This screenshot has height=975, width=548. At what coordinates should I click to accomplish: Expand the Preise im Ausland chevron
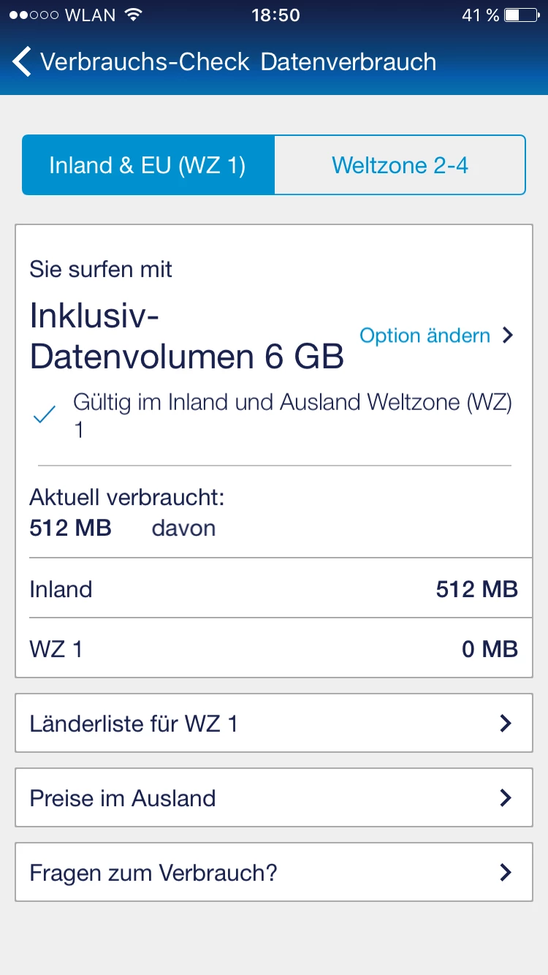(x=505, y=798)
